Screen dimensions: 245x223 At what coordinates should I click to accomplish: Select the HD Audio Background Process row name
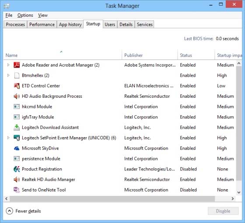coord(52,96)
